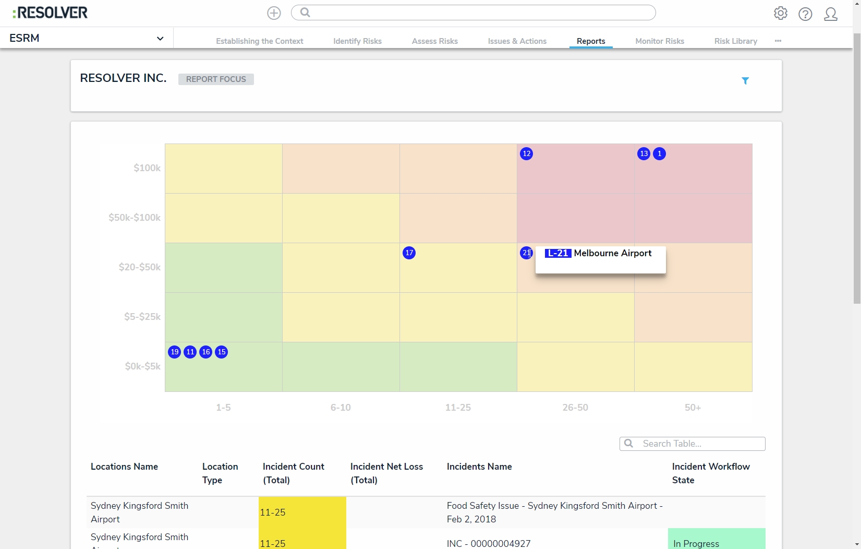This screenshot has height=549, width=861.
Task: Open the user profile icon
Action: 831,14
